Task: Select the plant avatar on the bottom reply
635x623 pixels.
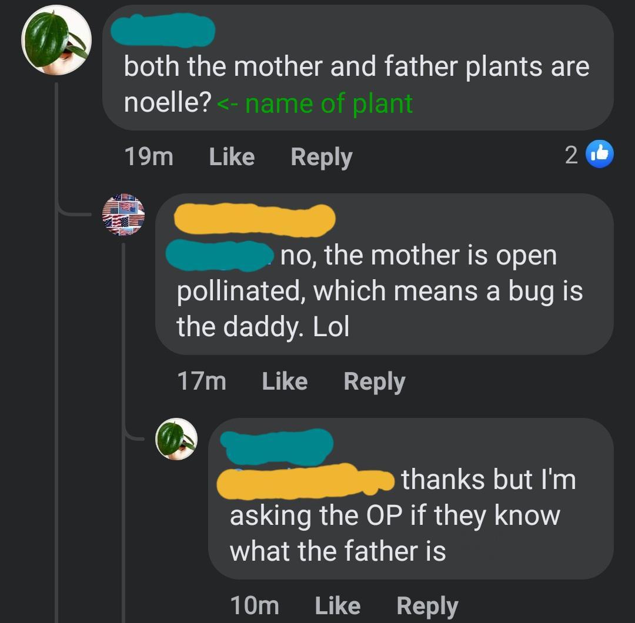Action: [177, 438]
